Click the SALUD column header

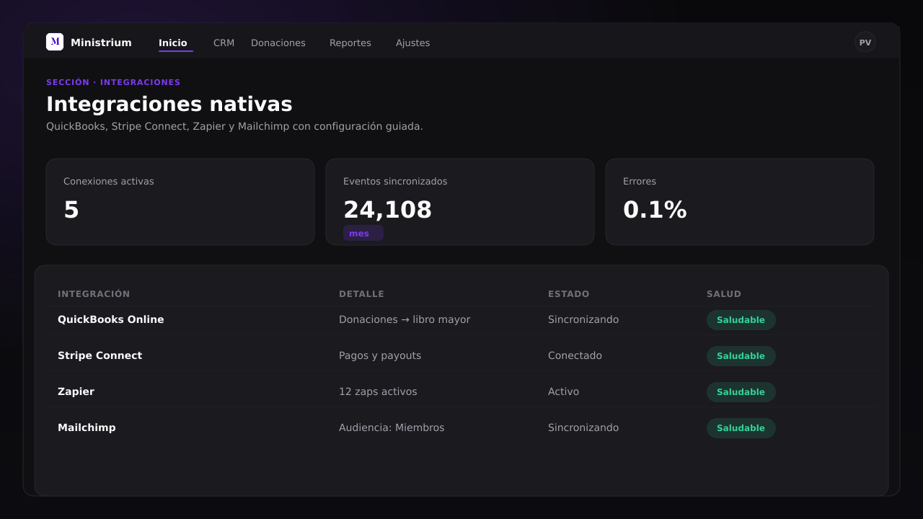(x=724, y=294)
